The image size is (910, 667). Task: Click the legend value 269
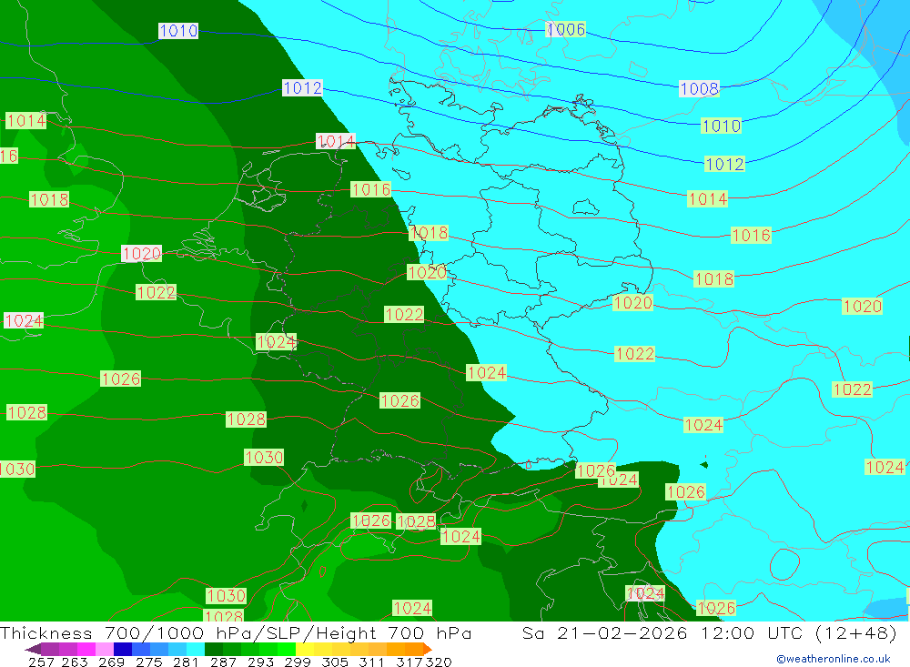pyautogui.click(x=111, y=662)
